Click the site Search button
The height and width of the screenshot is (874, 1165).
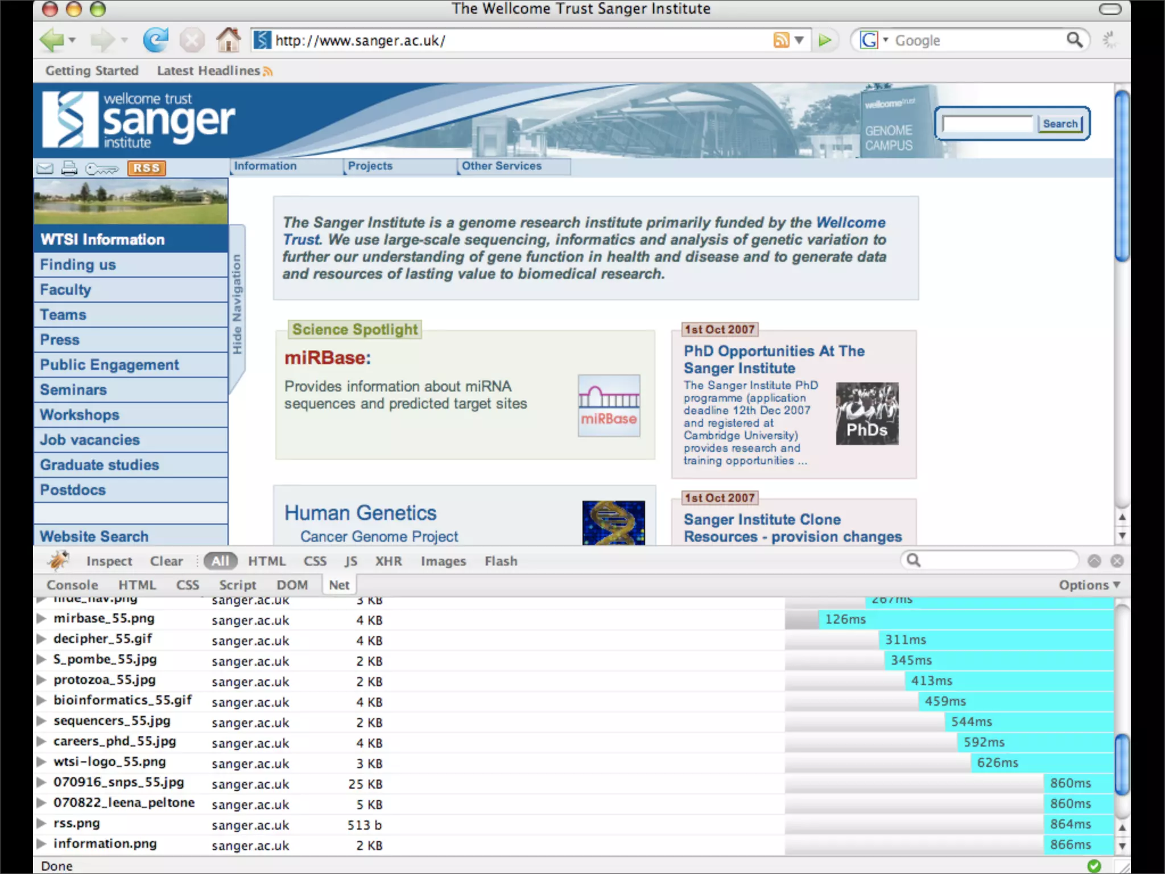point(1060,123)
